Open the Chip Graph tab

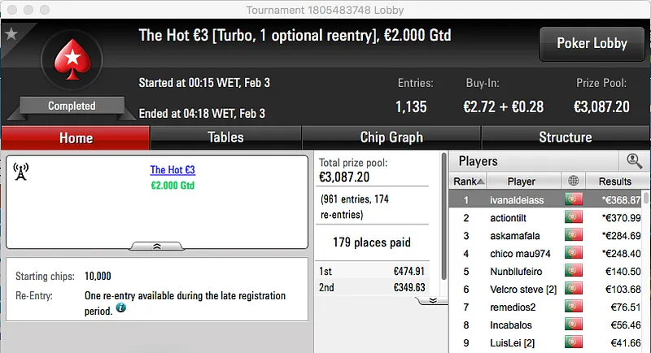[x=391, y=137]
